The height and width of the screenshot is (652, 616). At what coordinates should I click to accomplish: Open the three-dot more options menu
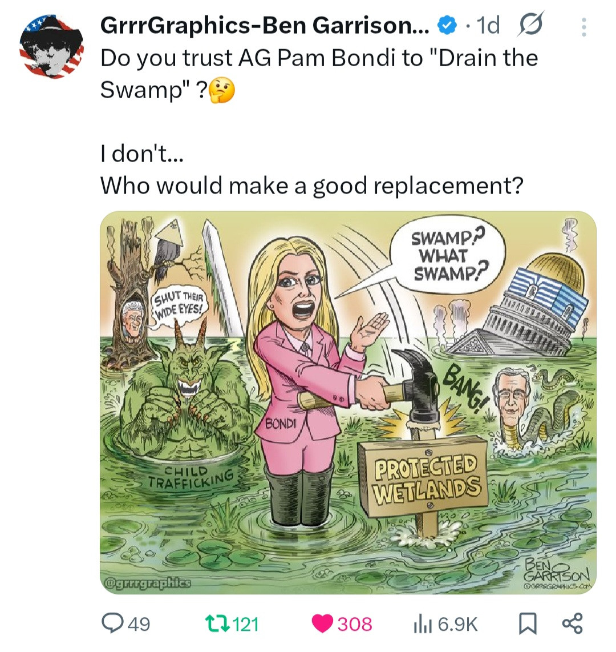point(583,27)
